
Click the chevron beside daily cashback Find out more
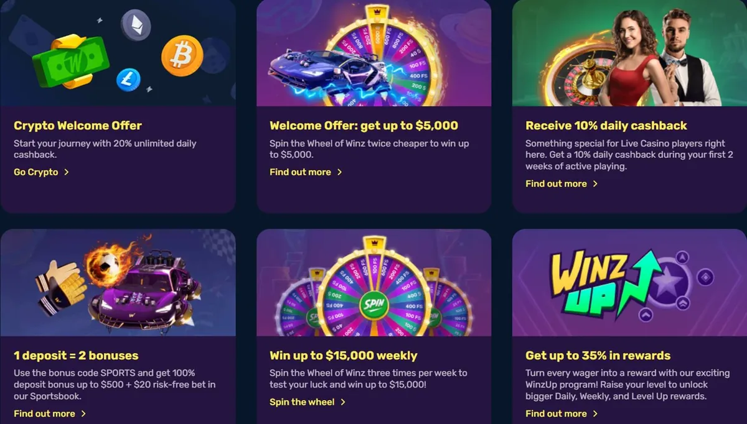pos(596,184)
